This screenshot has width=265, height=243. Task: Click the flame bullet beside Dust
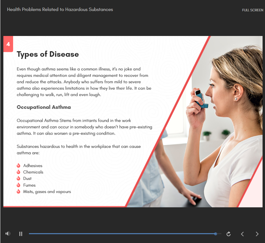coord(19,178)
